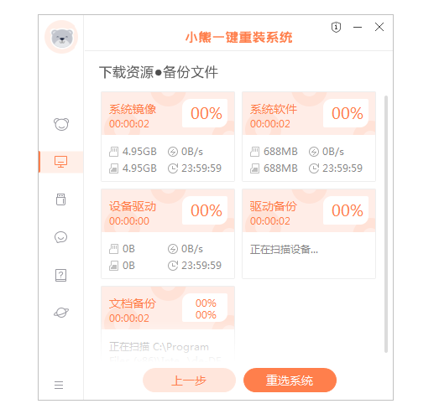439x409 pixels.
Task: Click the 重选系统 button
Action: click(290, 381)
